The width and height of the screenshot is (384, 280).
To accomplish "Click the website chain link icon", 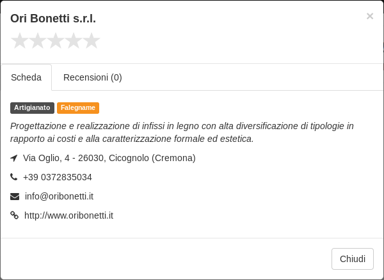I will coord(15,215).
